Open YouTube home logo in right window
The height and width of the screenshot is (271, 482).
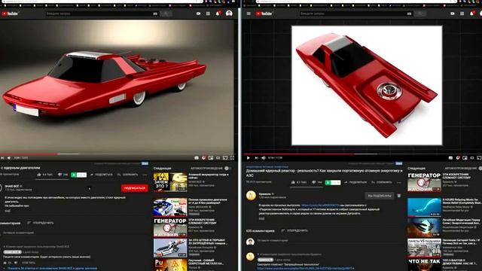coord(264,14)
